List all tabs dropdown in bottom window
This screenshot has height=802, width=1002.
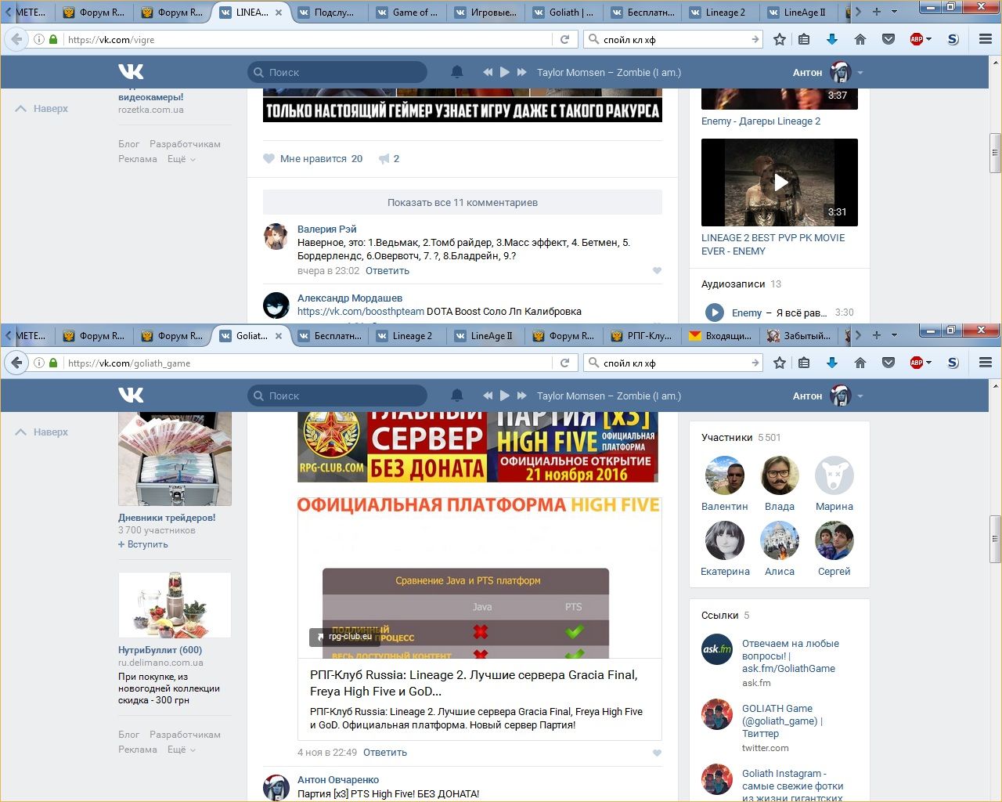(x=894, y=335)
